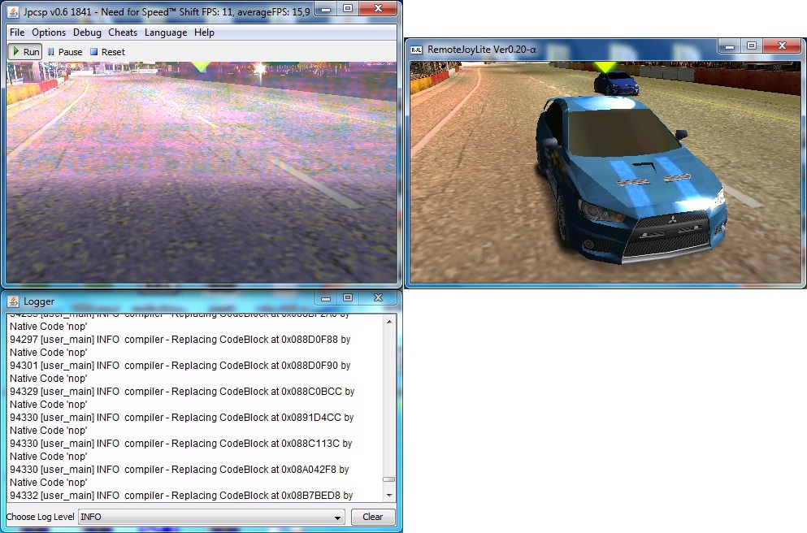Viewport: 807px width, 533px height.
Task: Pause the emulator with the Pause button
Action: pos(65,52)
